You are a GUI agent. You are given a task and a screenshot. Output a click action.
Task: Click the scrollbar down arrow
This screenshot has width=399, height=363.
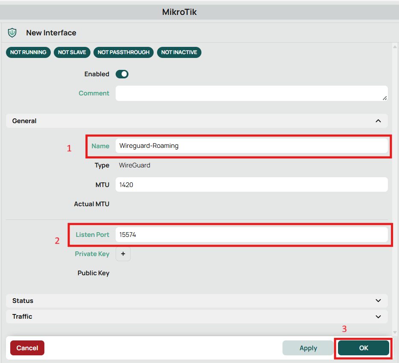[395, 332]
